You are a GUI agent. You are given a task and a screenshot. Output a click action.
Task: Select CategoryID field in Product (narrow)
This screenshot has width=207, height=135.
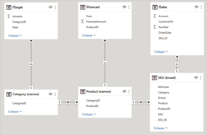(x=93, y=101)
